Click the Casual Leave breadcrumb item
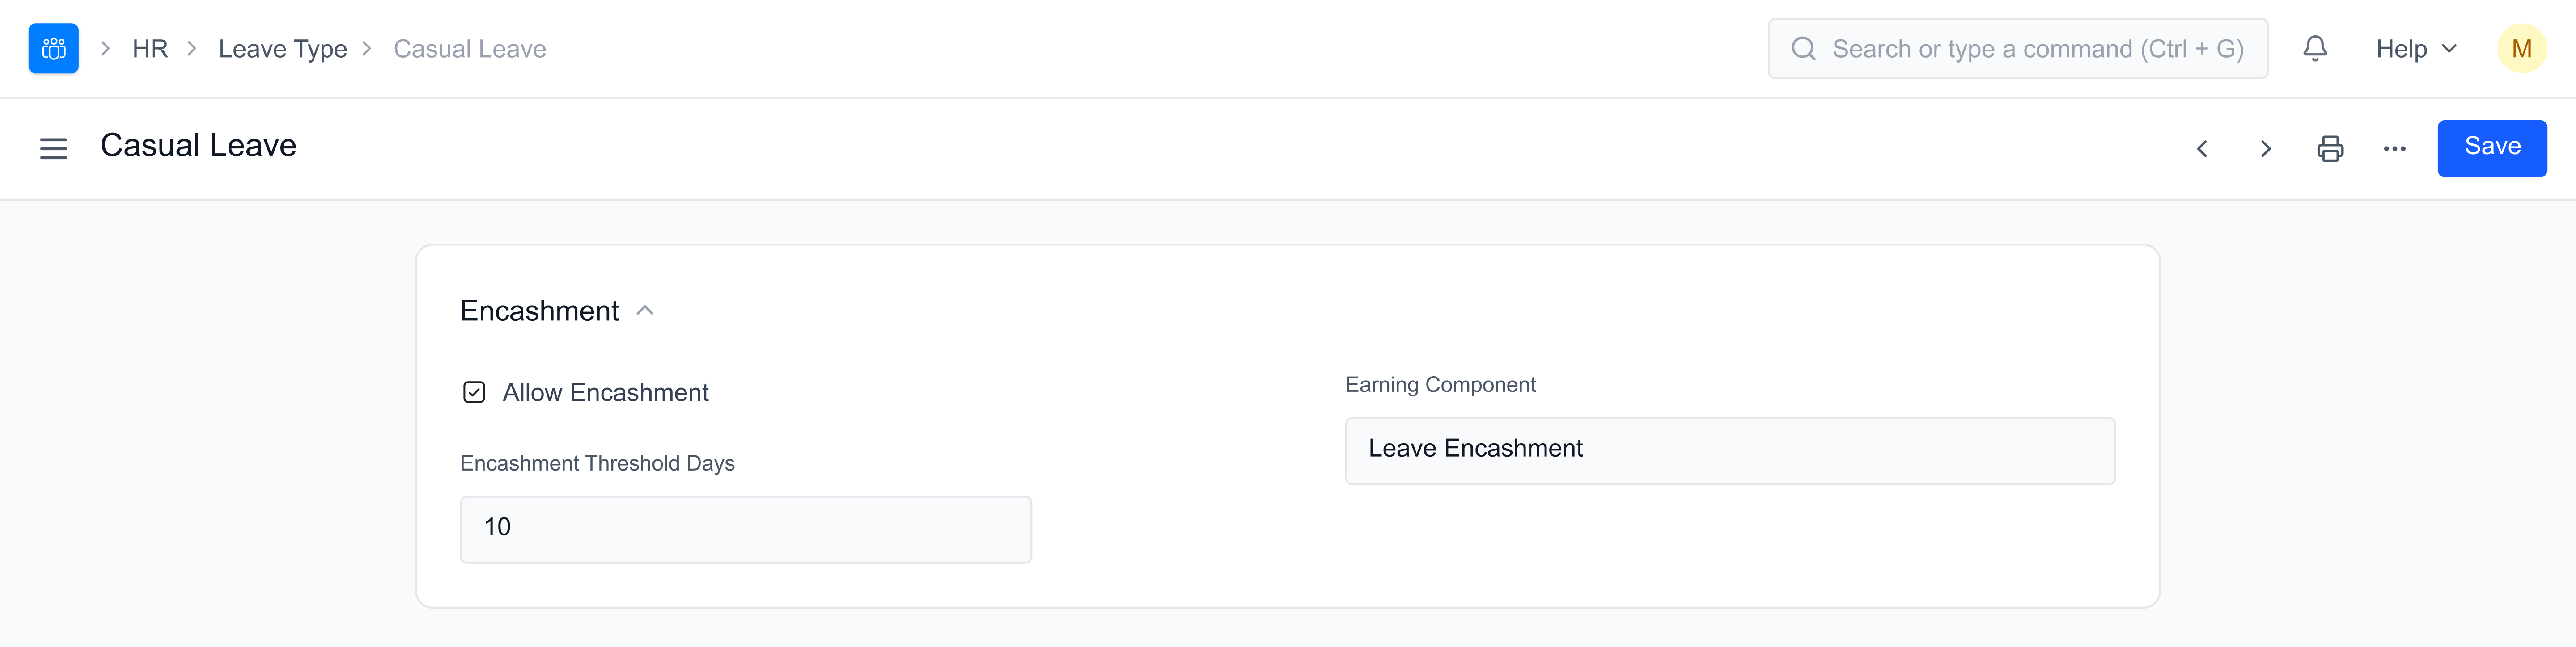 pos(469,49)
